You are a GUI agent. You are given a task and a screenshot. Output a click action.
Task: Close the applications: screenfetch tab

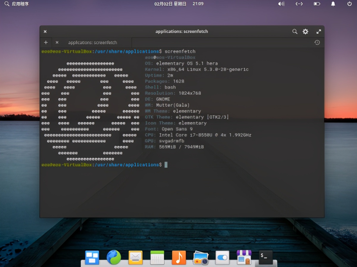pyautogui.click(x=57, y=42)
